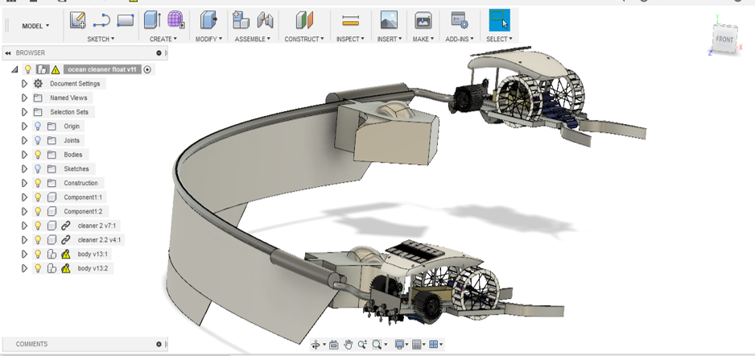Open the MAKE menu
Viewport: 755px width, 356px height.
tap(423, 39)
